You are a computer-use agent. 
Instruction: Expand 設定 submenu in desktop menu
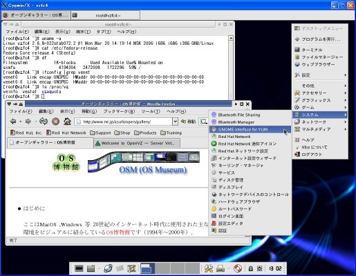pos(320,75)
